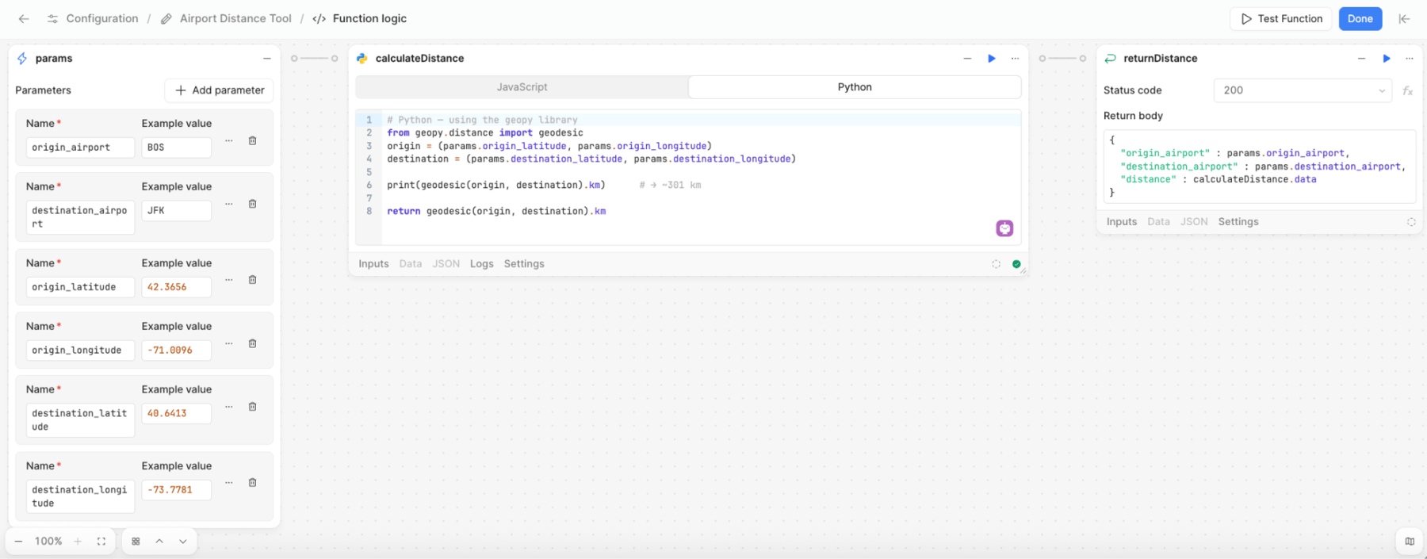The width and height of the screenshot is (1427, 559).
Task: Switch to the JavaScript language tab
Action: 522,87
